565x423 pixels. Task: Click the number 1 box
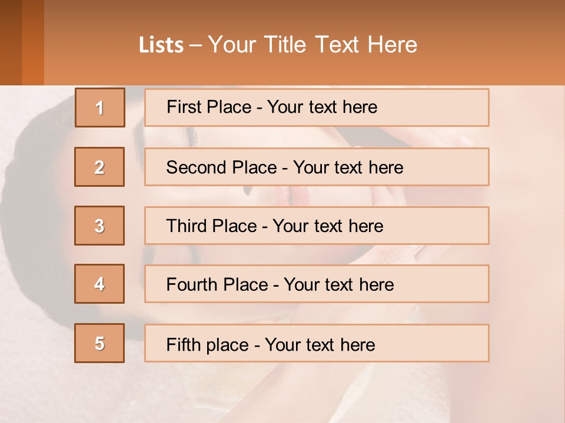100,108
